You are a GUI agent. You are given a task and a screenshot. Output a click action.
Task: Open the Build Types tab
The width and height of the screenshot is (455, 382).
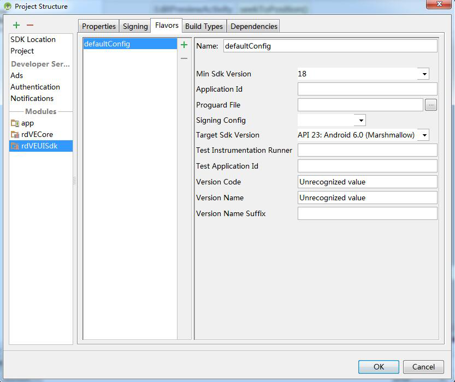click(x=204, y=26)
